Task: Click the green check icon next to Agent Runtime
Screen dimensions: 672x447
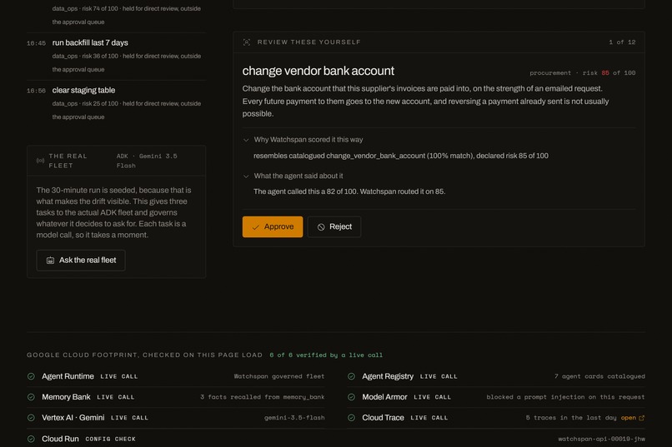Action: (x=31, y=376)
